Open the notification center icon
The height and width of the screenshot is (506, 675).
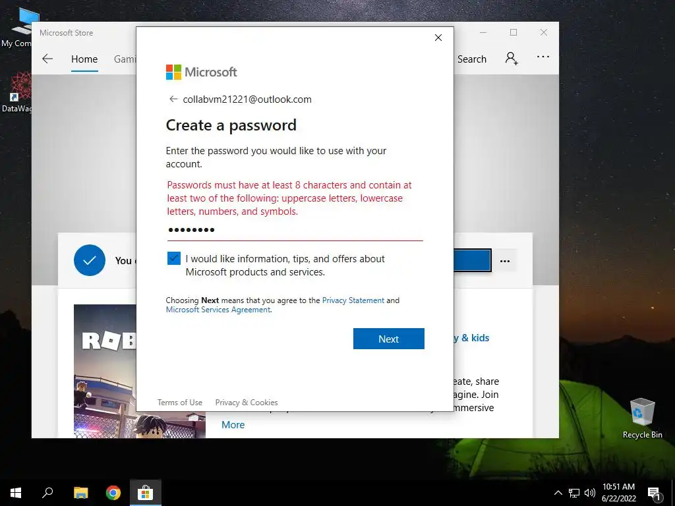pos(654,493)
